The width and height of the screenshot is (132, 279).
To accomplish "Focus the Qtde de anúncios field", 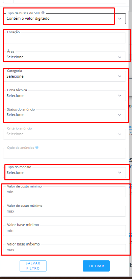I will coord(64,153).
